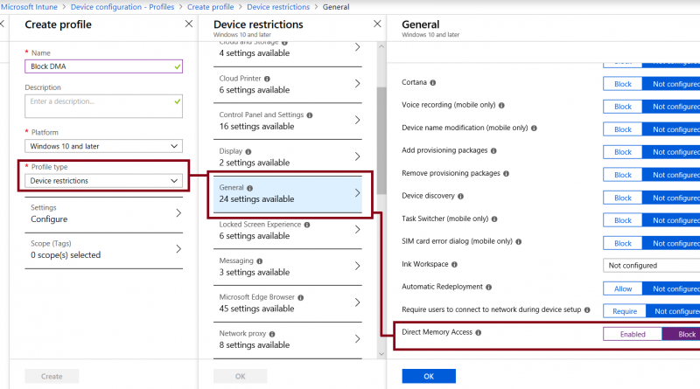
Task: Open the Platform dropdown
Action: click(x=103, y=146)
